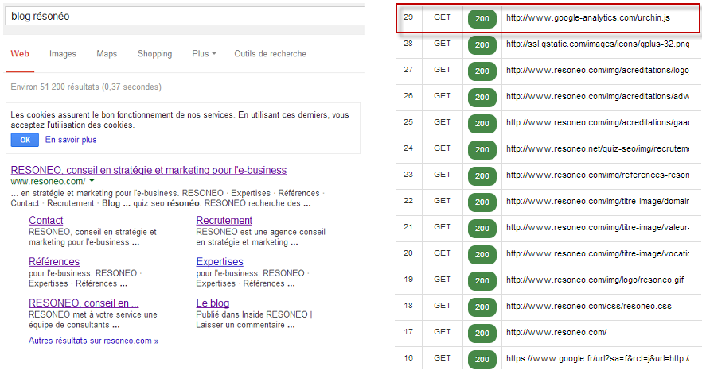Image resolution: width=702 pixels, height=374 pixels.
Task: Select the titre-image/vocatio request URL
Action: click(x=598, y=253)
